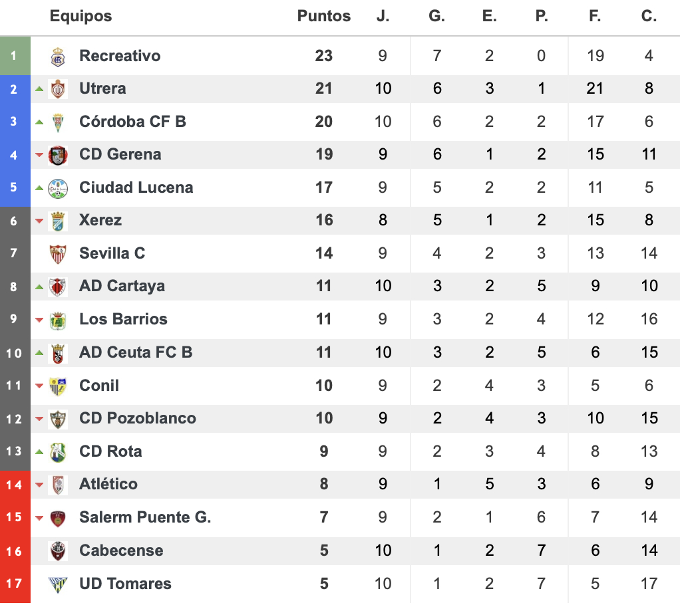
Task: Click the red position 17 cell
Action: click(15, 584)
